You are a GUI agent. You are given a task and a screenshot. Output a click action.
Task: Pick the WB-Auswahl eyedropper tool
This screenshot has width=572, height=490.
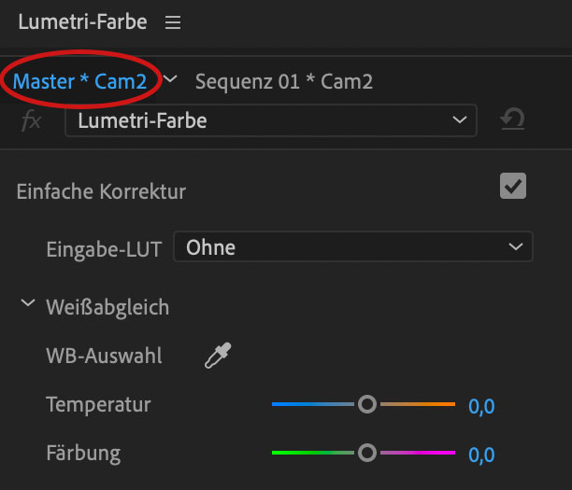pos(218,356)
